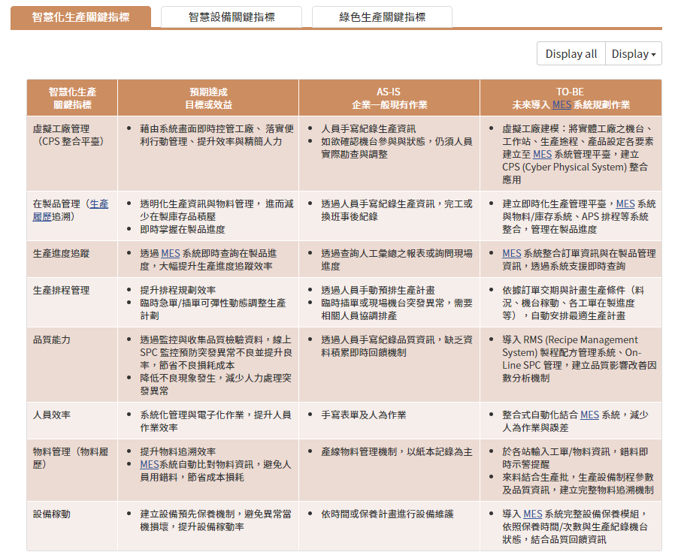Image resolution: width=675 pixels, height=558 pixels.
Task: Click the 透明化生產資訊與物料管理 bullet text
Action: click(217, 210)
